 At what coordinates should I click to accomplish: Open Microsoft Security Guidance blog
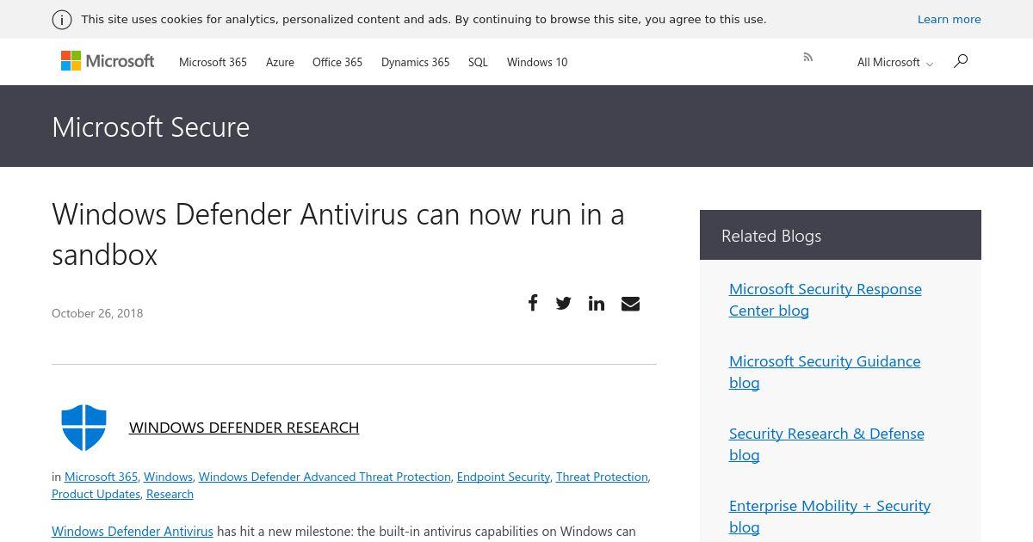pyautogui.click(x=825, y=372)
